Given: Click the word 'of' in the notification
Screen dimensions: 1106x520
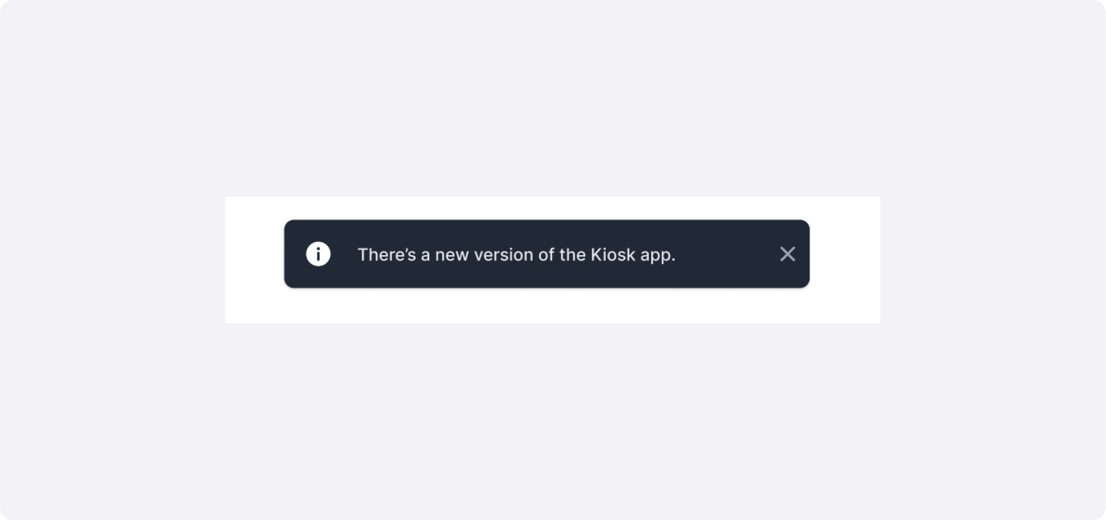Looking at the screenshot, I should [x=546, y=255].
